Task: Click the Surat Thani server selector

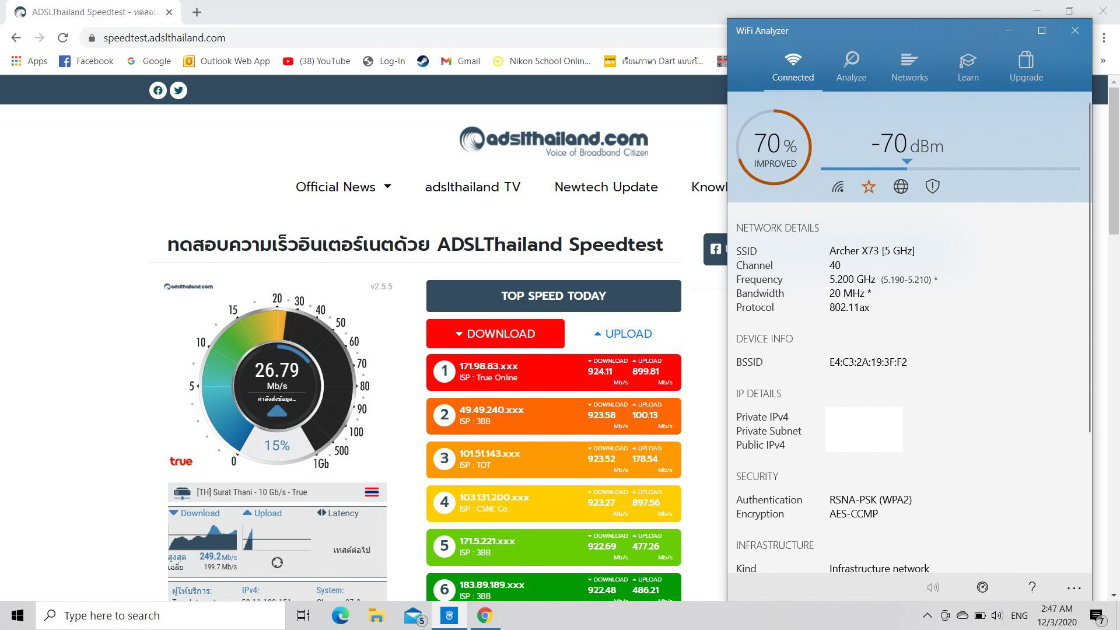Action: pos(277,492)
